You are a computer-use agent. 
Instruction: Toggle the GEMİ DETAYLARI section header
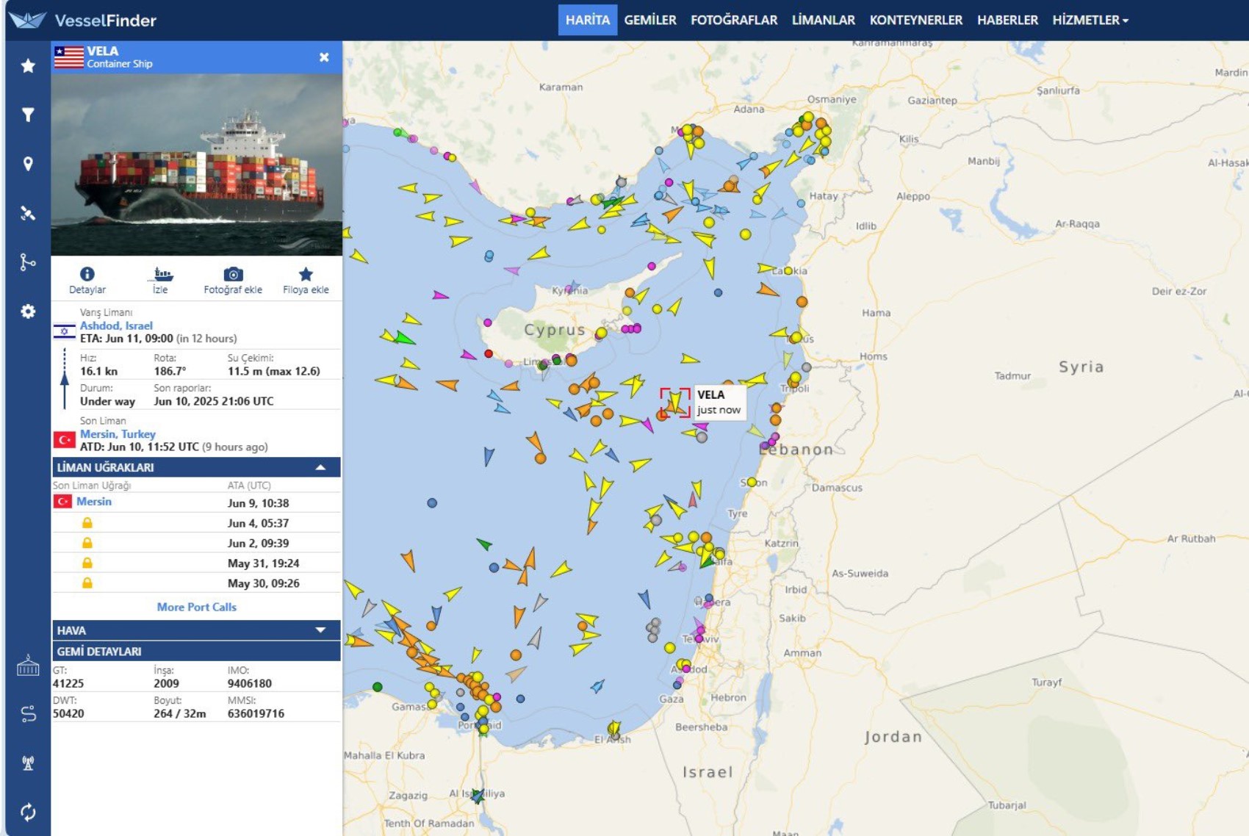pyautogui.click(x=196, y=652)
